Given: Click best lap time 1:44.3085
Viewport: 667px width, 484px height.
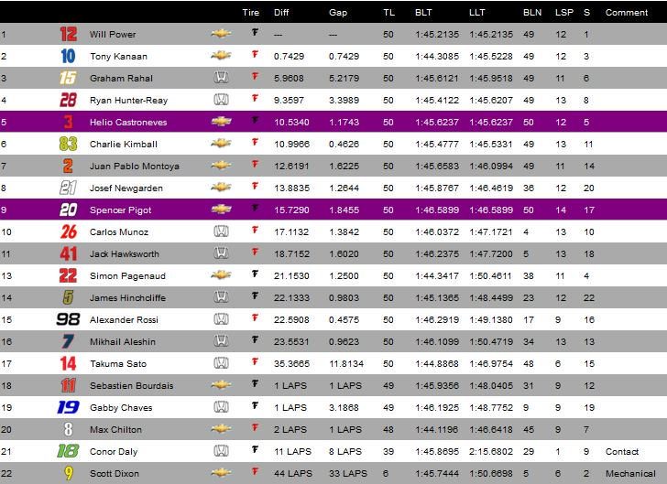Looking at the screenshot, I should [437, 57].
